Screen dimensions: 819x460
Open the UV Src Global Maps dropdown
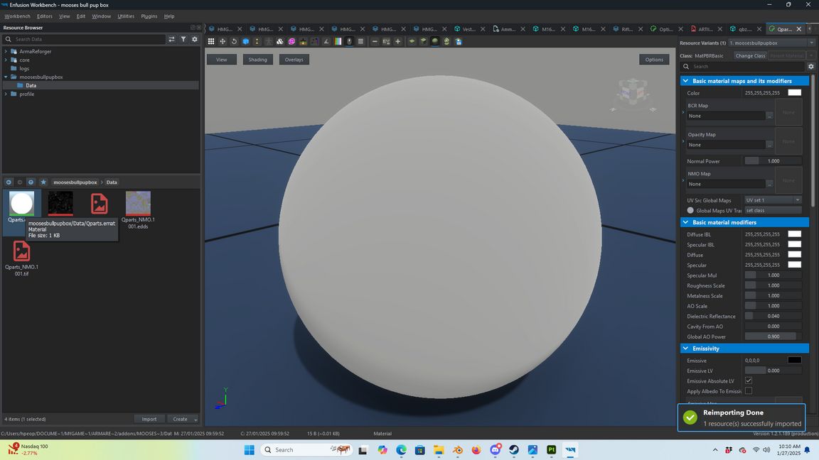coord(773,200)
